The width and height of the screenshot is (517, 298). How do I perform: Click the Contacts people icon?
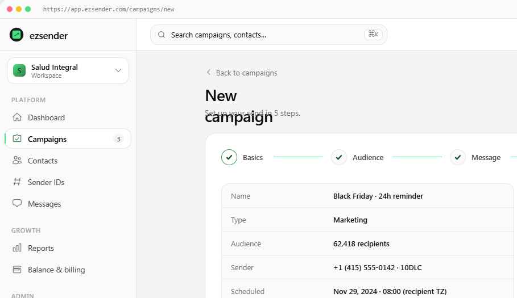(17, 161)
